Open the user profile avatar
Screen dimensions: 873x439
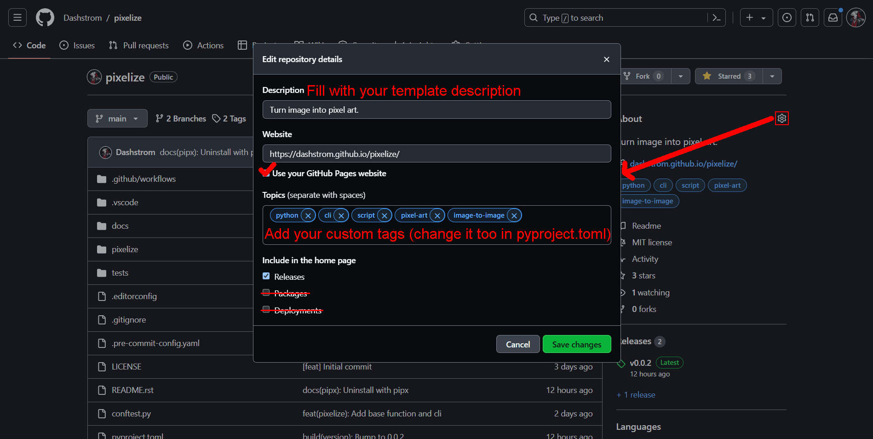tap(856, 17)
